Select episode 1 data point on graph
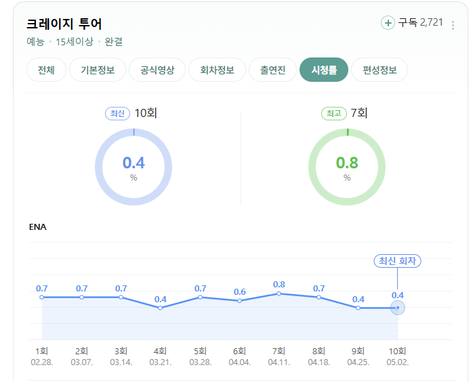Screen dimensions: 473x382 (41, 297)
